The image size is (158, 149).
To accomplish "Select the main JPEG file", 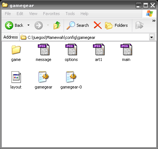I will point(126,50).
